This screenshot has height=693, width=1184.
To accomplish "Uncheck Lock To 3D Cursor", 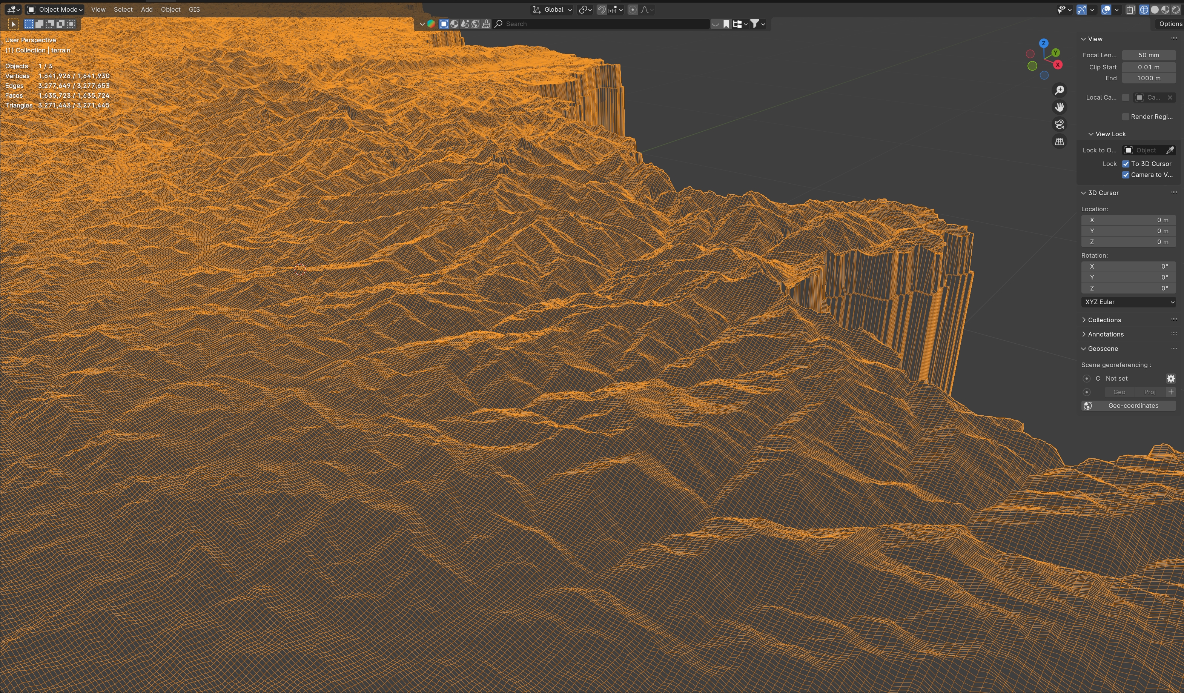I will (1126, 164).
